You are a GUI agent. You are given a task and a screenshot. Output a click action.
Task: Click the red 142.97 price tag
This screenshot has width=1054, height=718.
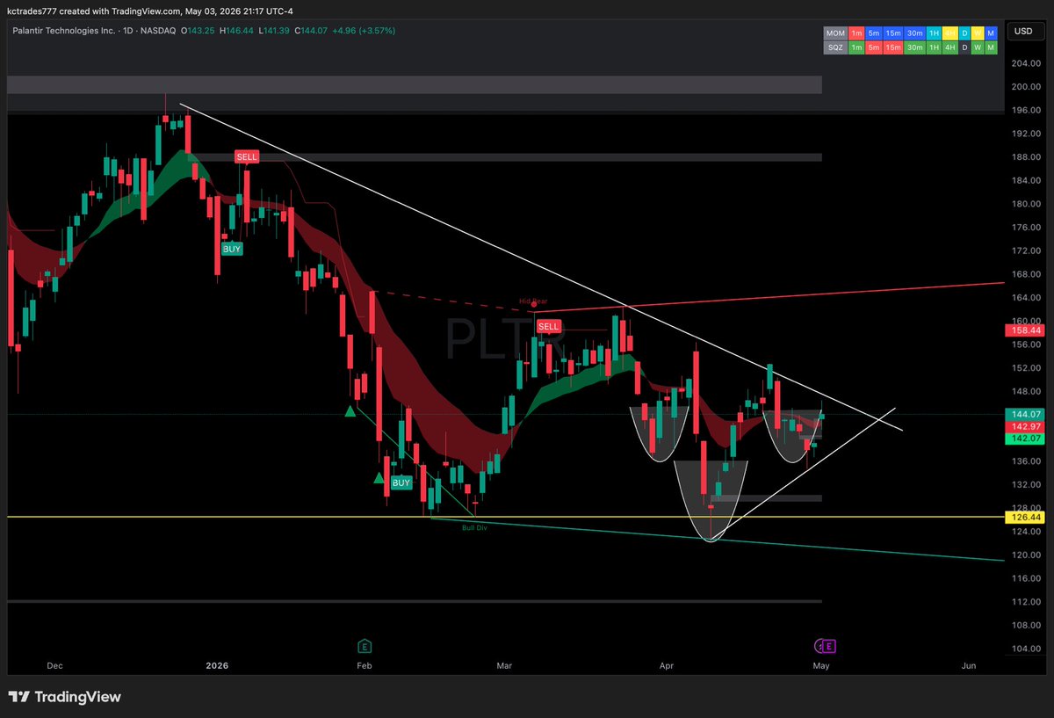1026,425
